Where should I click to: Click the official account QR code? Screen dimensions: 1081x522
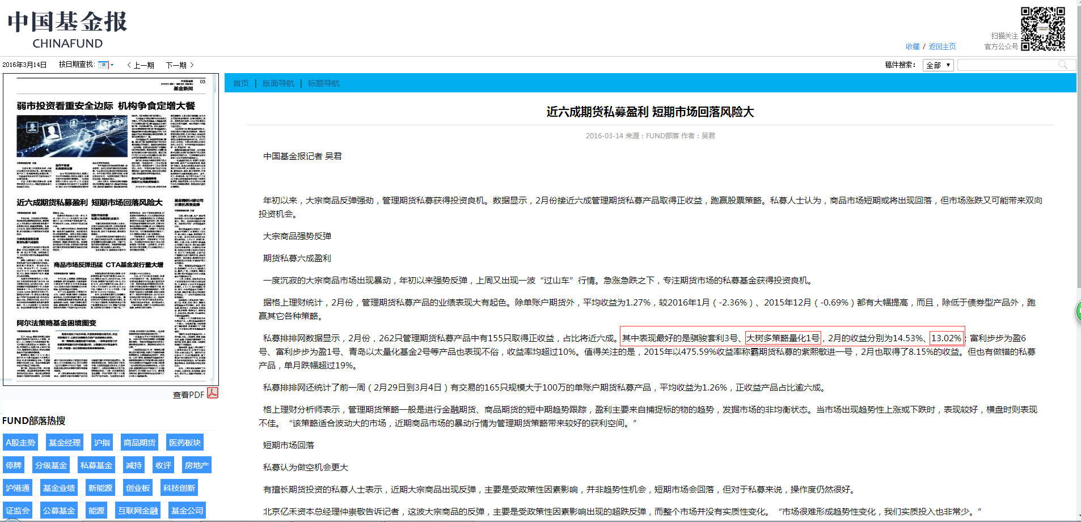click(1043, 28)
